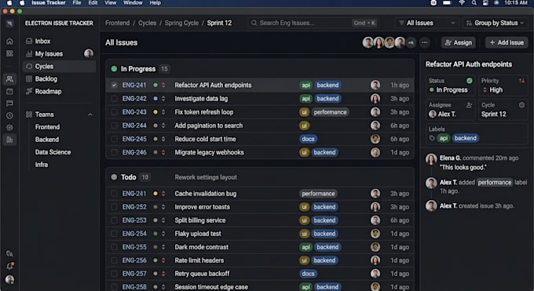The height and width of the screenshot is (291, 534).
Task: Check the ENG-256 Rate limit headers checkbox
Action: click(114, 260)
